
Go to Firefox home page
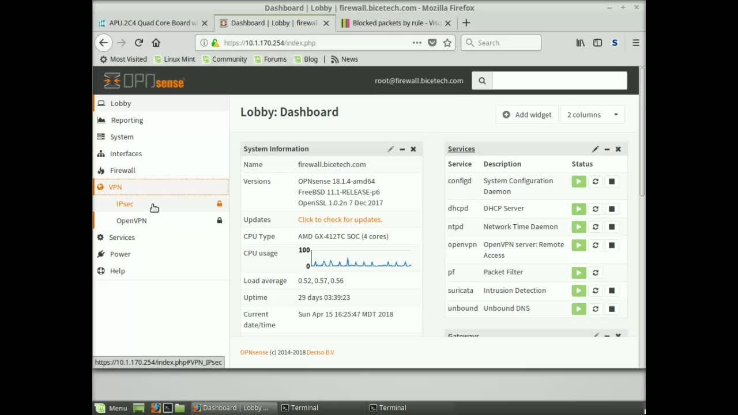tap(156, 43)
